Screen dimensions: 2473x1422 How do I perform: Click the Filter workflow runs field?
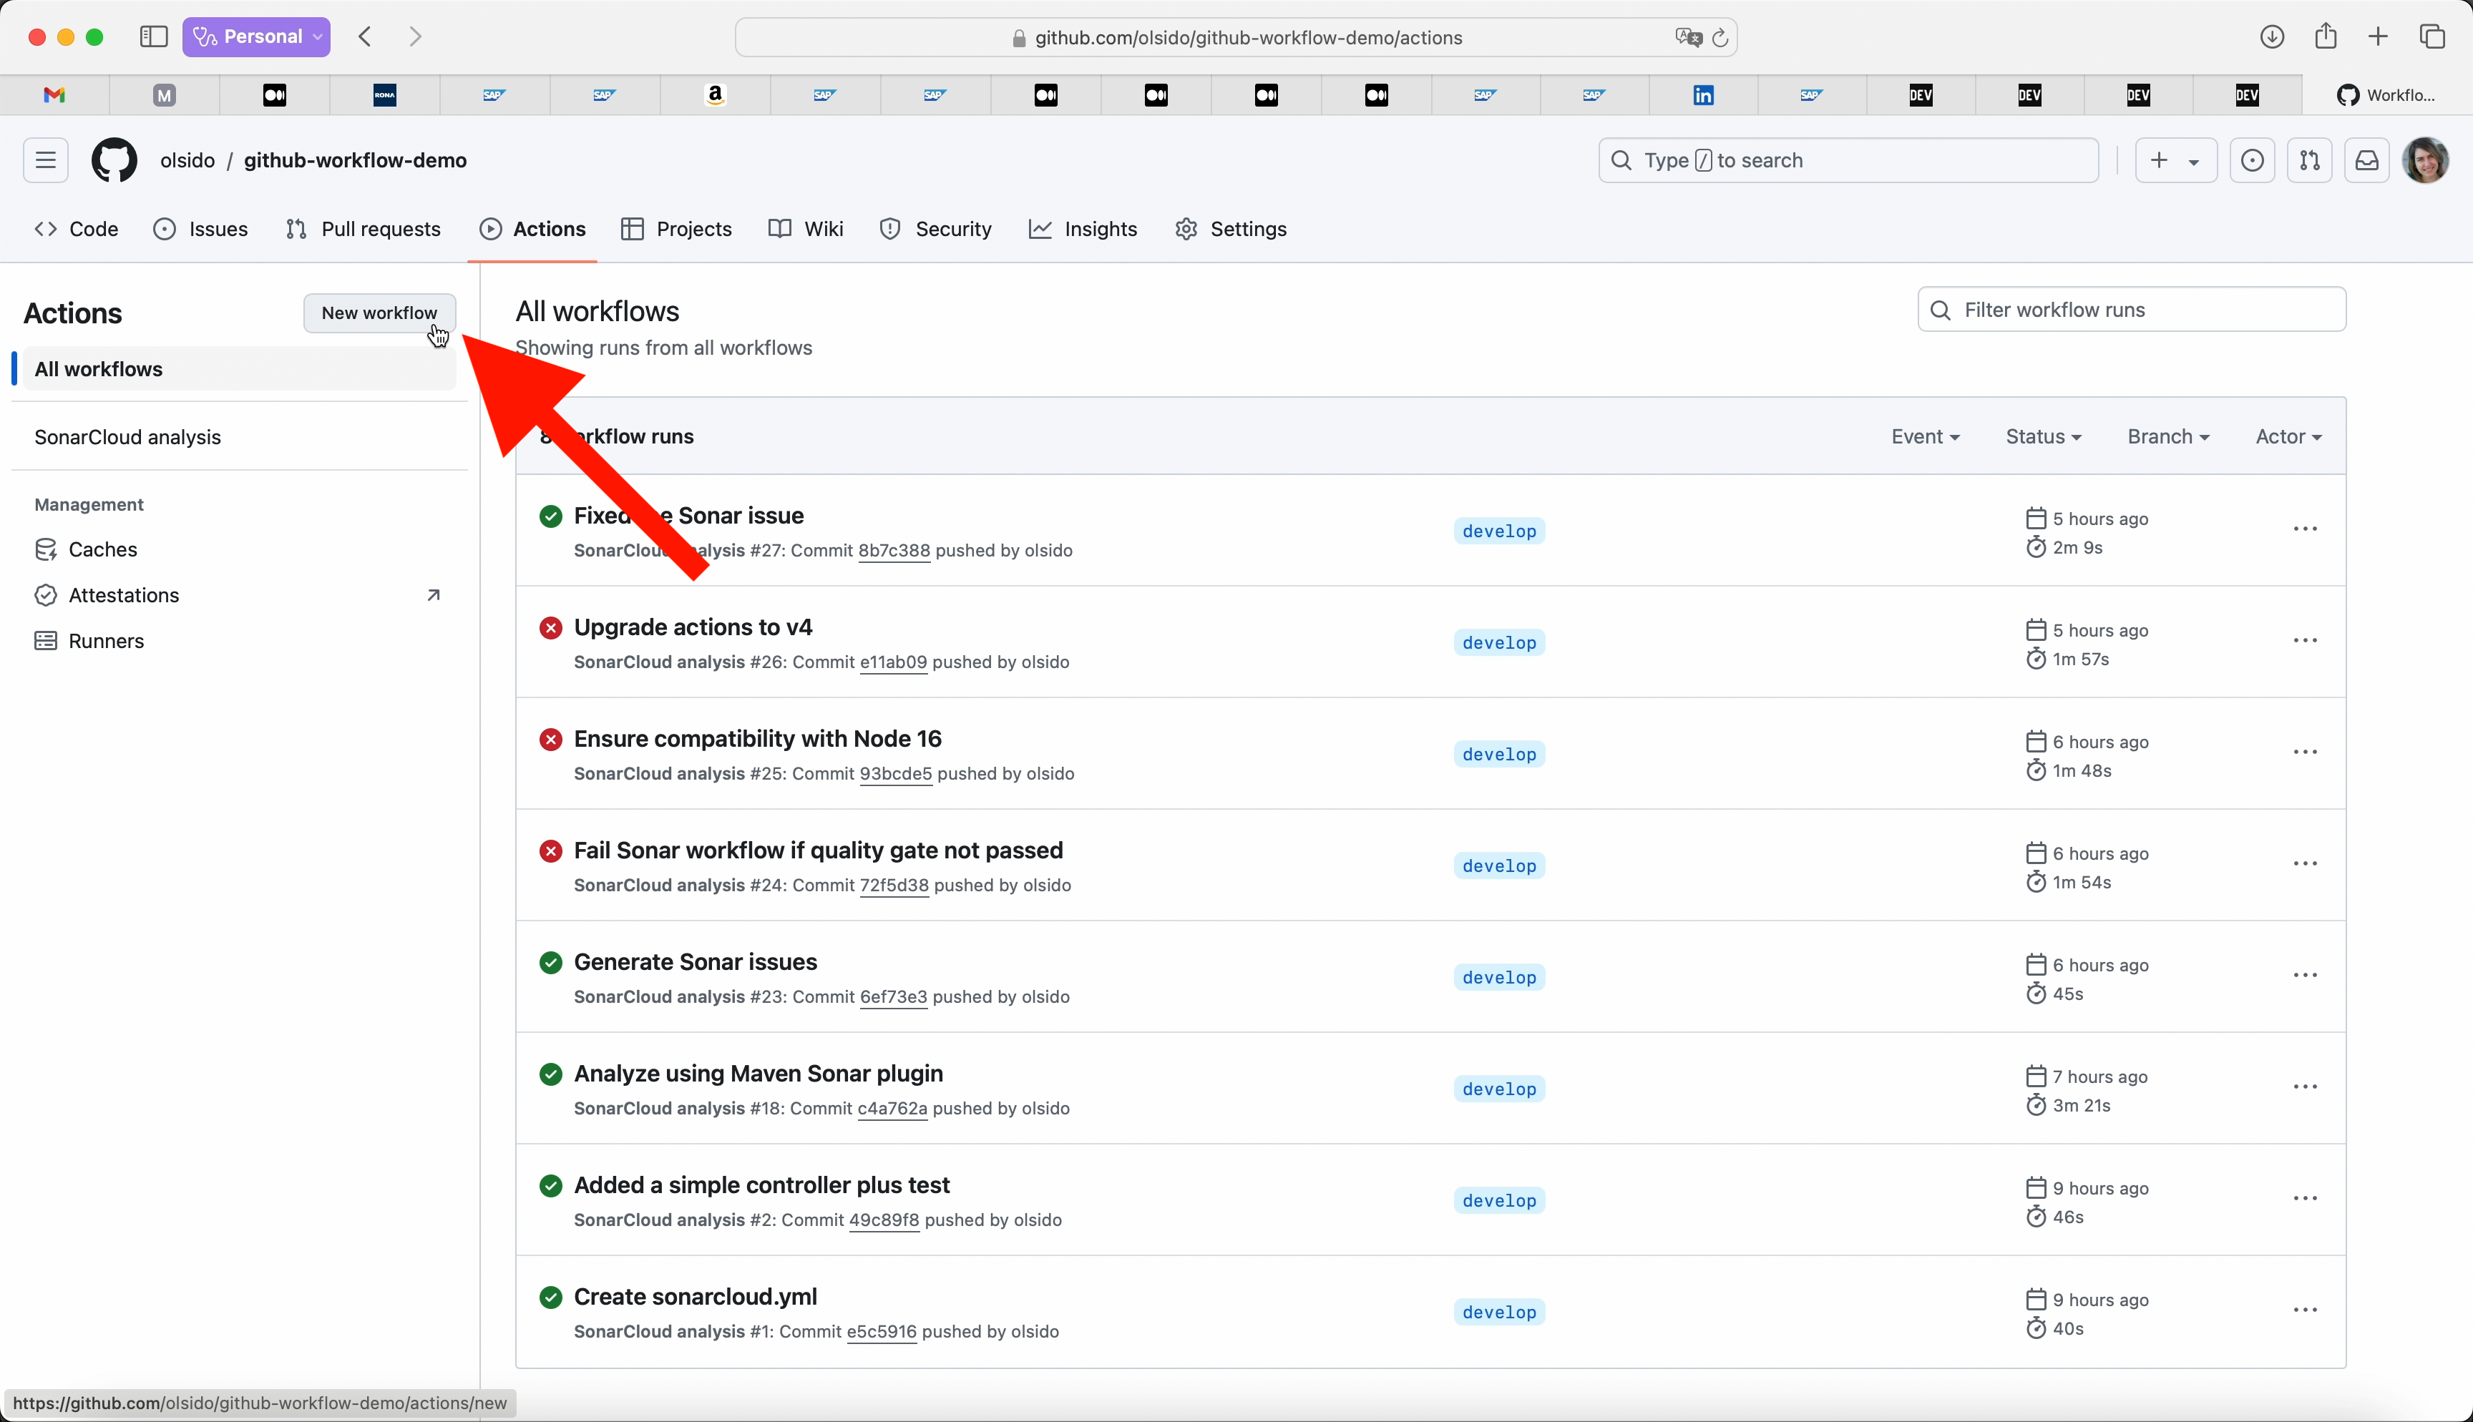click(x=2131, y=310)
